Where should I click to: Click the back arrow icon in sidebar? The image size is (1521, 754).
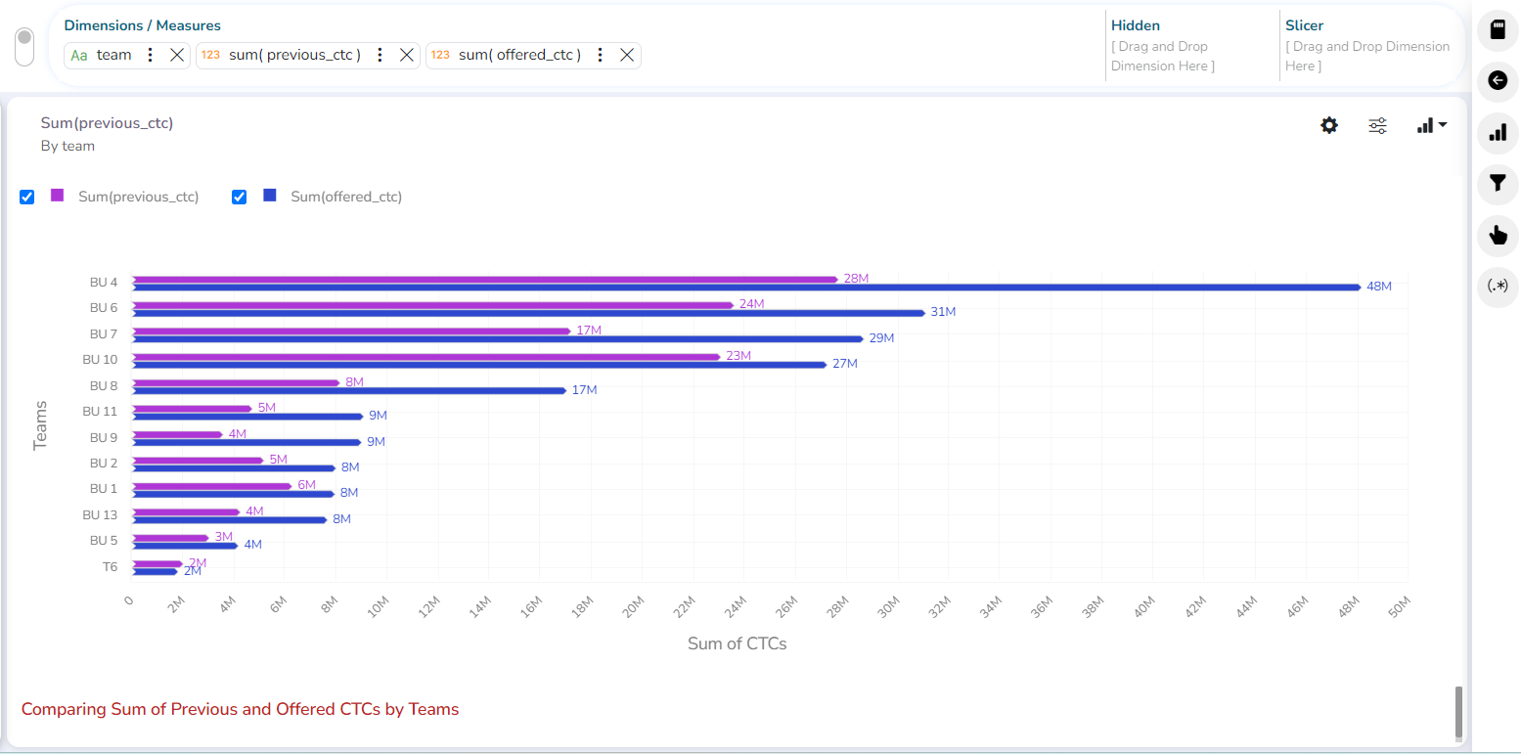1498,80
